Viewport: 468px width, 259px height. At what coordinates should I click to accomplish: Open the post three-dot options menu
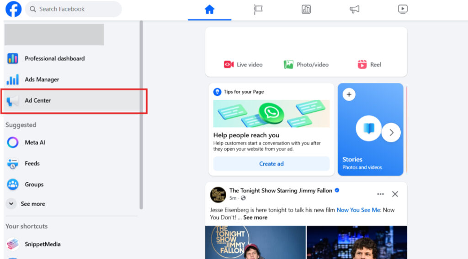click(380, 194)
